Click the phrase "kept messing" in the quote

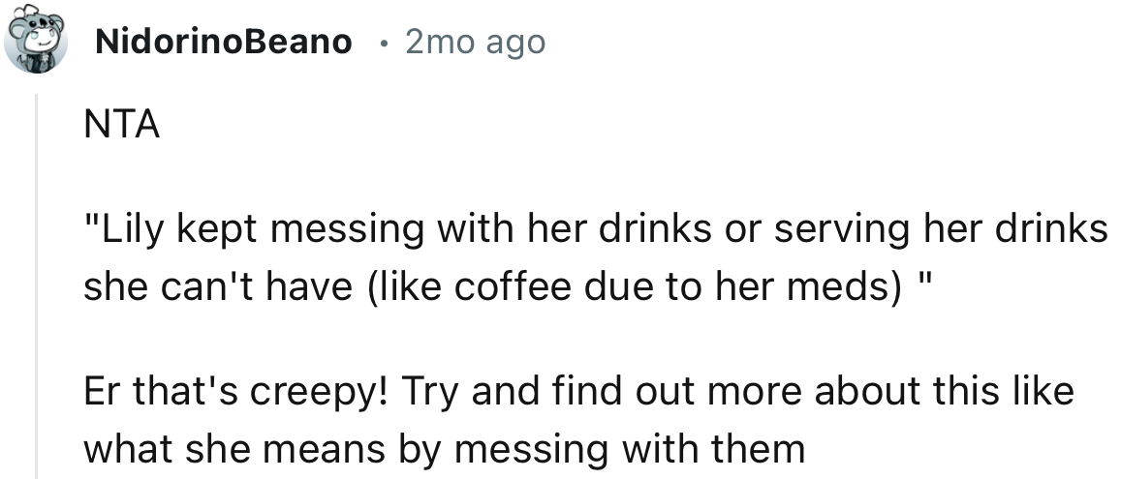(x=287, y=229)
